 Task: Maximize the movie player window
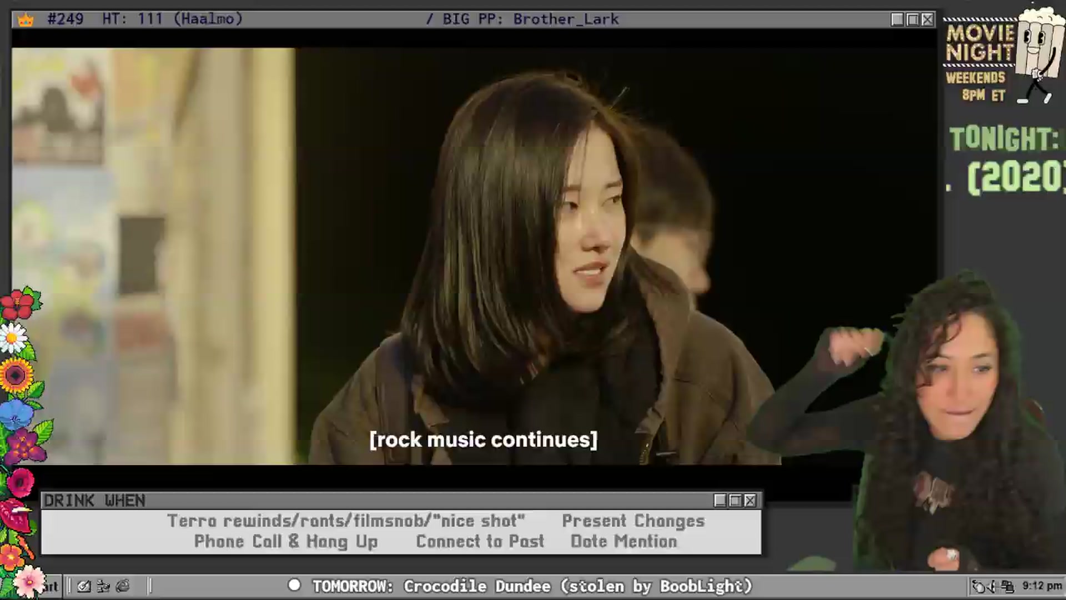(x=912, y=19)
